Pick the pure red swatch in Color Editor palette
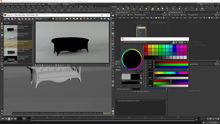The width and height of the screenshot is (220, 124). (x=146, y=46)
